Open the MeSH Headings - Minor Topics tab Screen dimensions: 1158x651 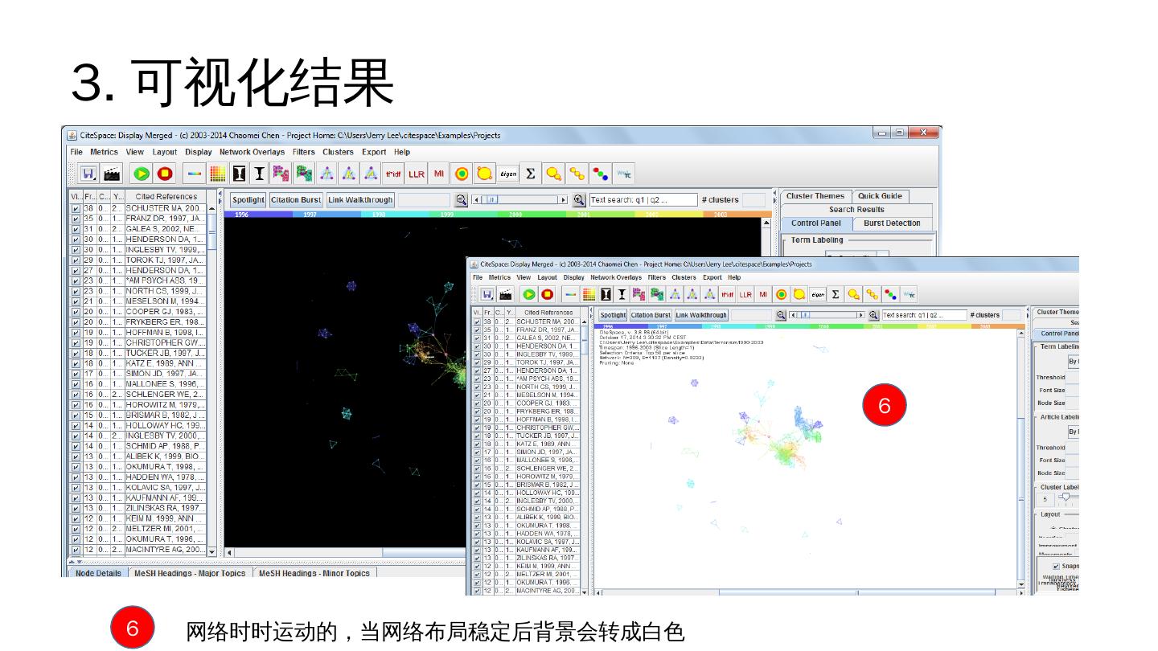[x=314, y=573]
